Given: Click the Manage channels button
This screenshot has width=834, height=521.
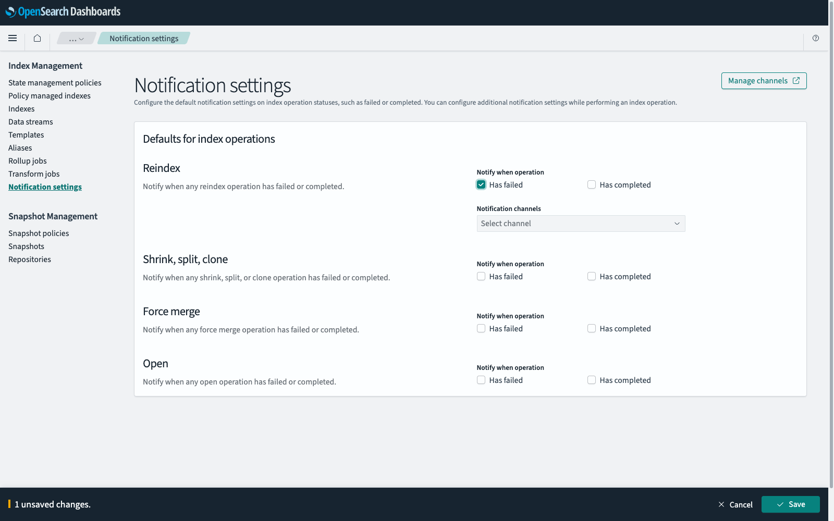Looking at the screenshot, I should 764,81.
